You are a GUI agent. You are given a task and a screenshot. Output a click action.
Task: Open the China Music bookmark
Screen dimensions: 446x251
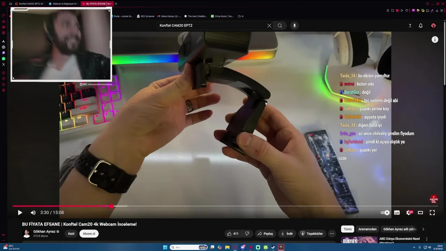pos(222,16)
